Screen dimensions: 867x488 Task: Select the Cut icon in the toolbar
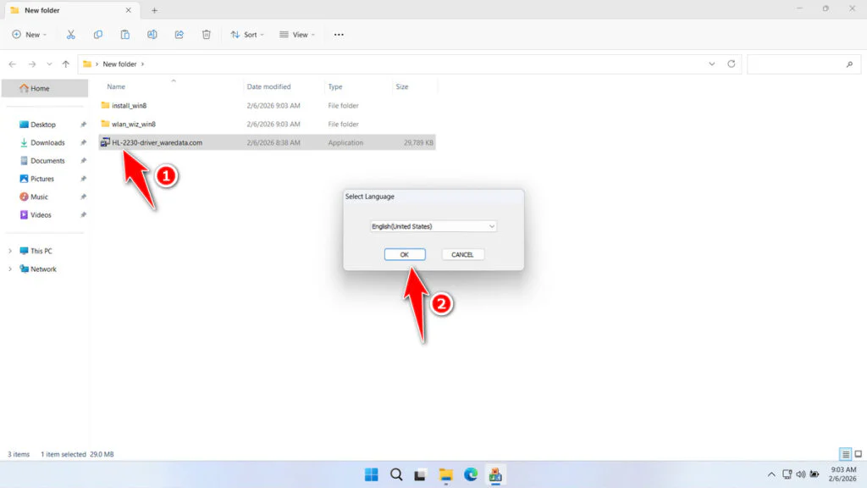pyautogui.click(x=71, y=35)
